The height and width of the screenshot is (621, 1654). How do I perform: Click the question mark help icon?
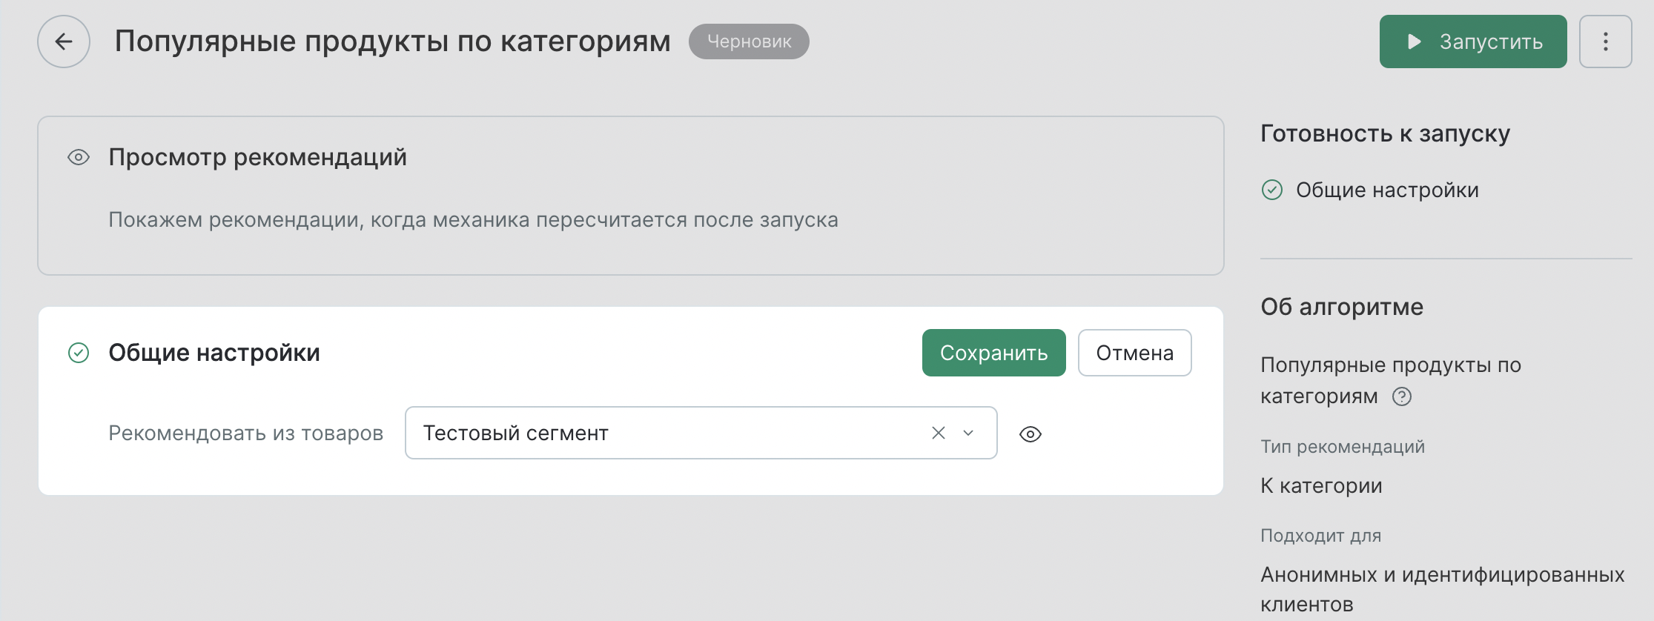pos(1402,397)
